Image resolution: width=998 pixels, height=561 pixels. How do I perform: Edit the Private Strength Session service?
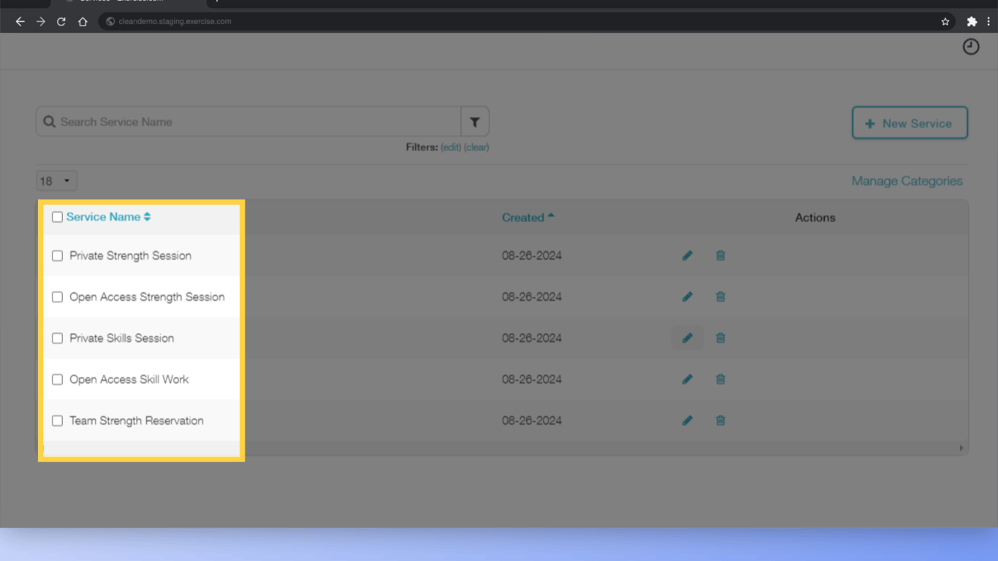point(687,256)
